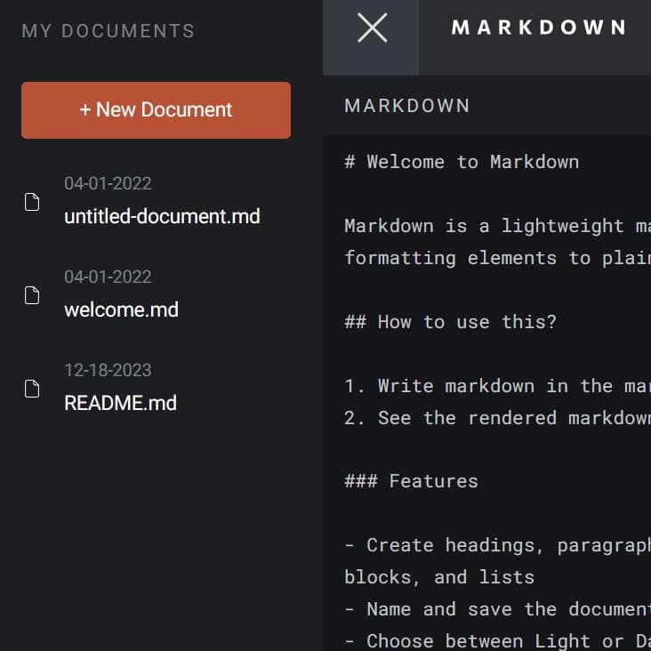Click line starting '- Create headings,'

498,545
